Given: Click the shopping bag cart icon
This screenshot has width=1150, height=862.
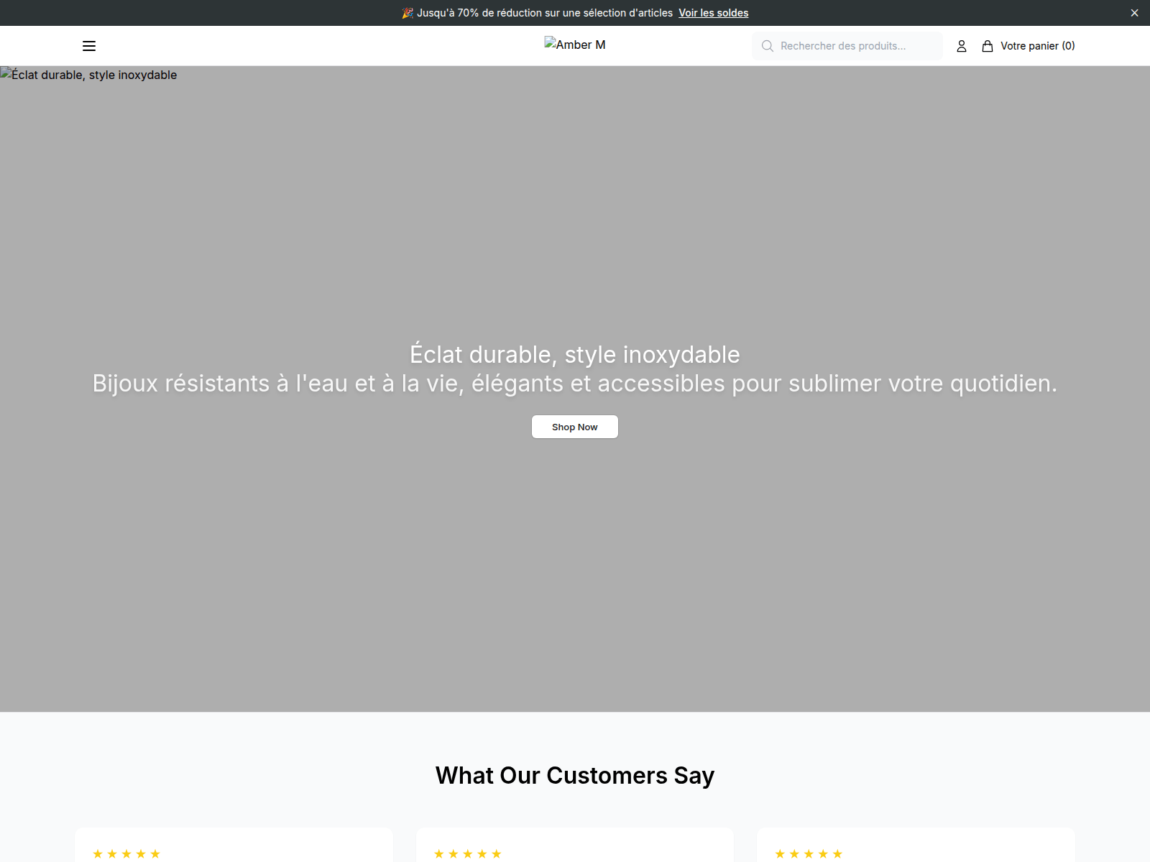Looking at the screenshot, I should point(988,46).
